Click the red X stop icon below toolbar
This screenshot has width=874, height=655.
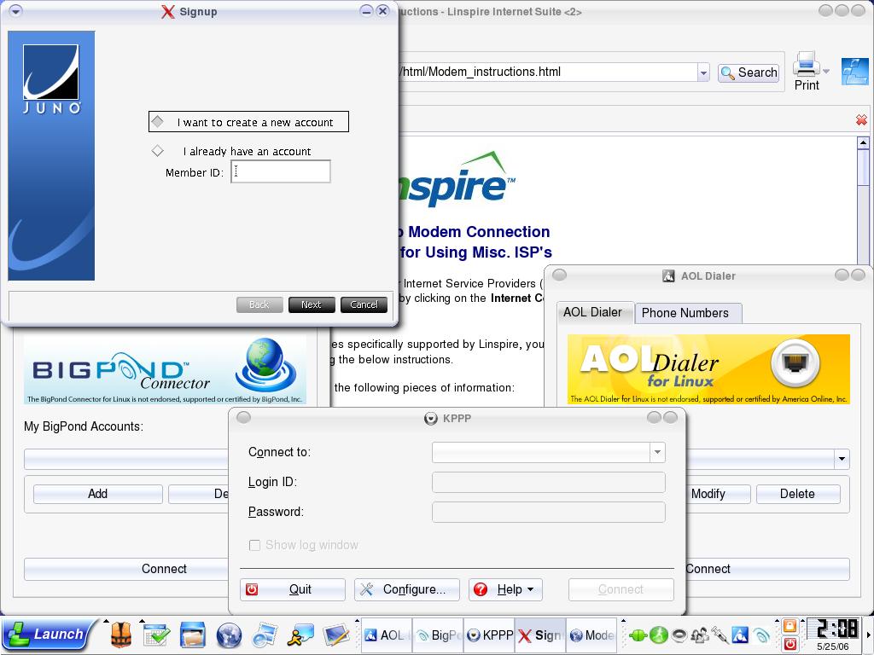point(860,120)
